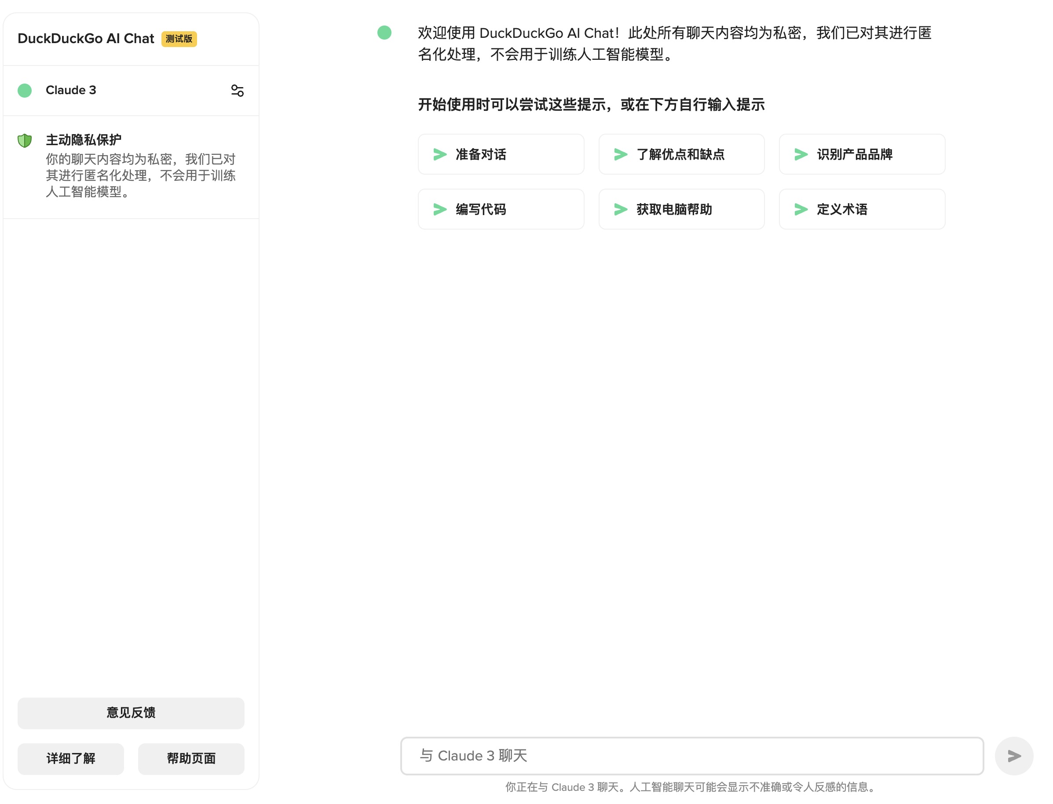Focus the 与 Claude 3 聊天 input field
Screen dimensions: 1053x804
tap(692, 756)
